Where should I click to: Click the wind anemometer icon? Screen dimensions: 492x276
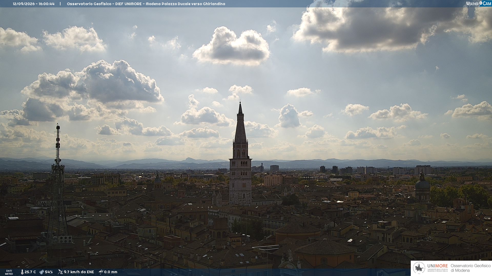(x=60, y=272)
